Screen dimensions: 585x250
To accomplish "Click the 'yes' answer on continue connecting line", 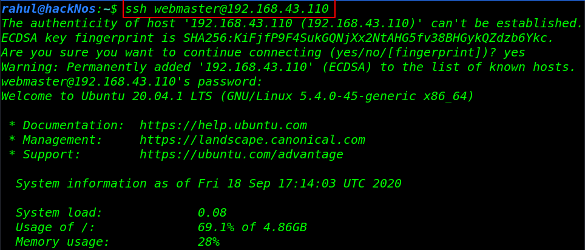I will pyautogui.click(x=515, y=53).
